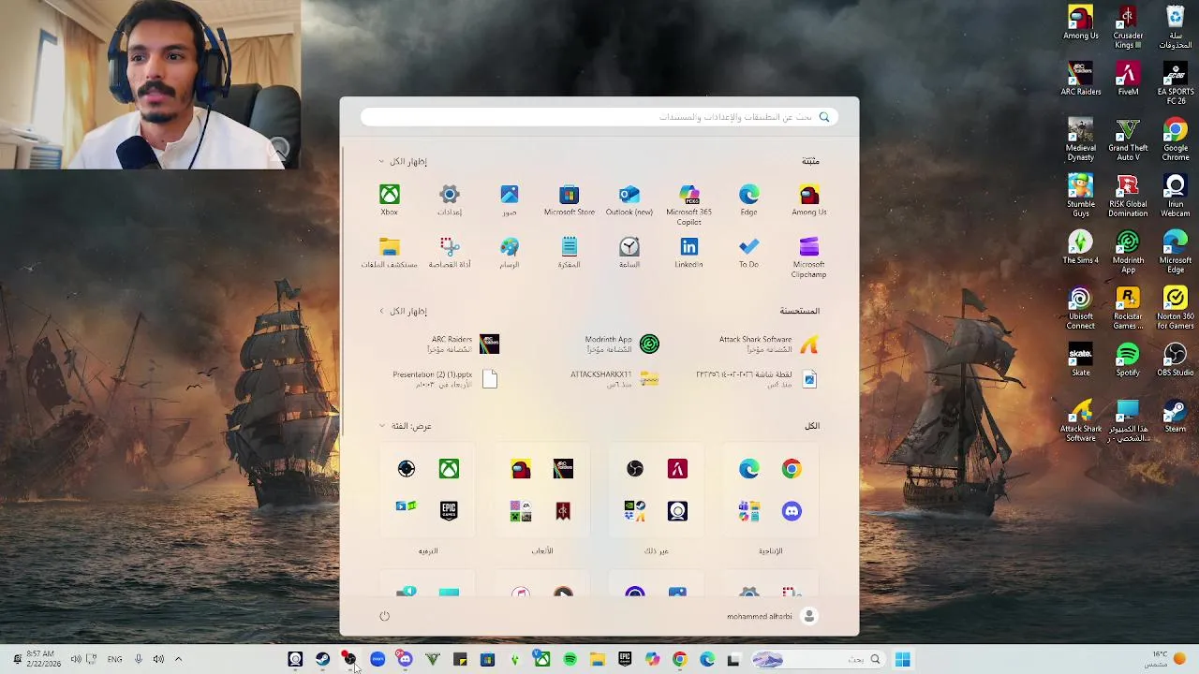Click the taskbar microphone icon

pos(138,659)
